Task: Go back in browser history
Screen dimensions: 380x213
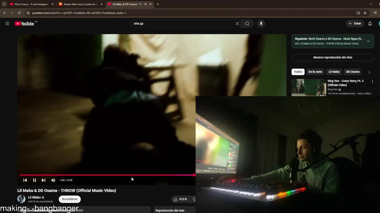Action: 4,13
